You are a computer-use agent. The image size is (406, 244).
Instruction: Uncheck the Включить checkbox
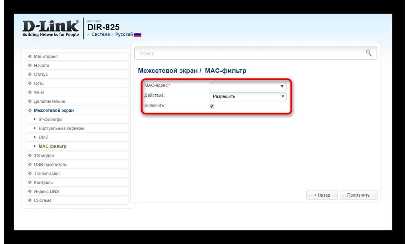point(212,106)
